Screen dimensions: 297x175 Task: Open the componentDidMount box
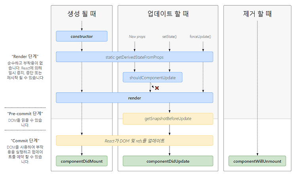click(82, 161)
